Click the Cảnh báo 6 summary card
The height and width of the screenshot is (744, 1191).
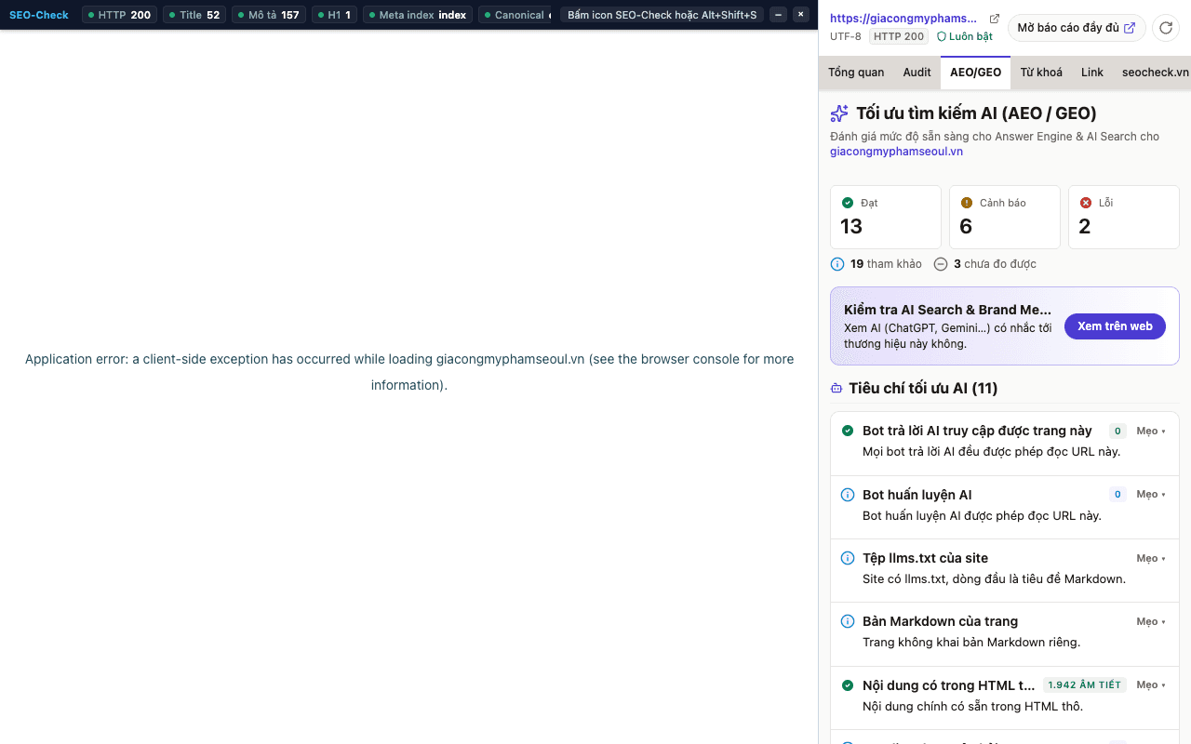[1005, 217]
